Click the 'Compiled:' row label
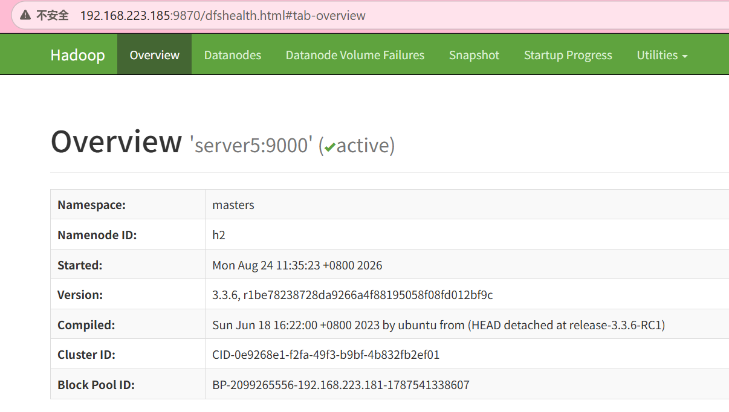Viewport: 729px width, 412px height. pos(86,325)
